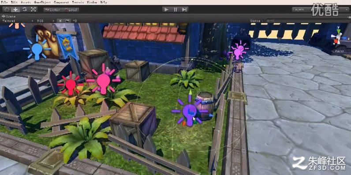Open the Component menu
The width and height of the screenshot is (351, 175).
point(61,2)
